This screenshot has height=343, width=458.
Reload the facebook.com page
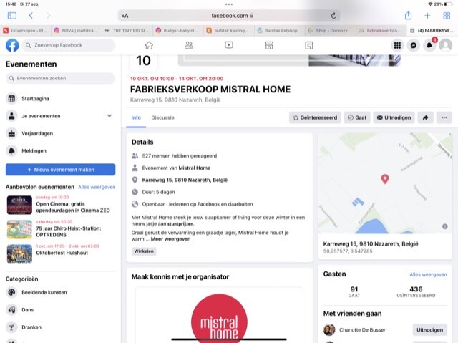[333, 16]
